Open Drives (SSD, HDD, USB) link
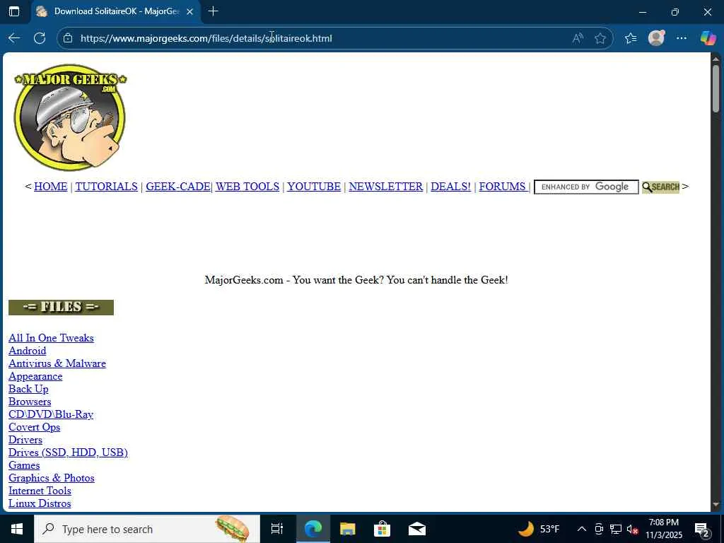Screen dimensions: 724x543 click(x=69, y=453)
